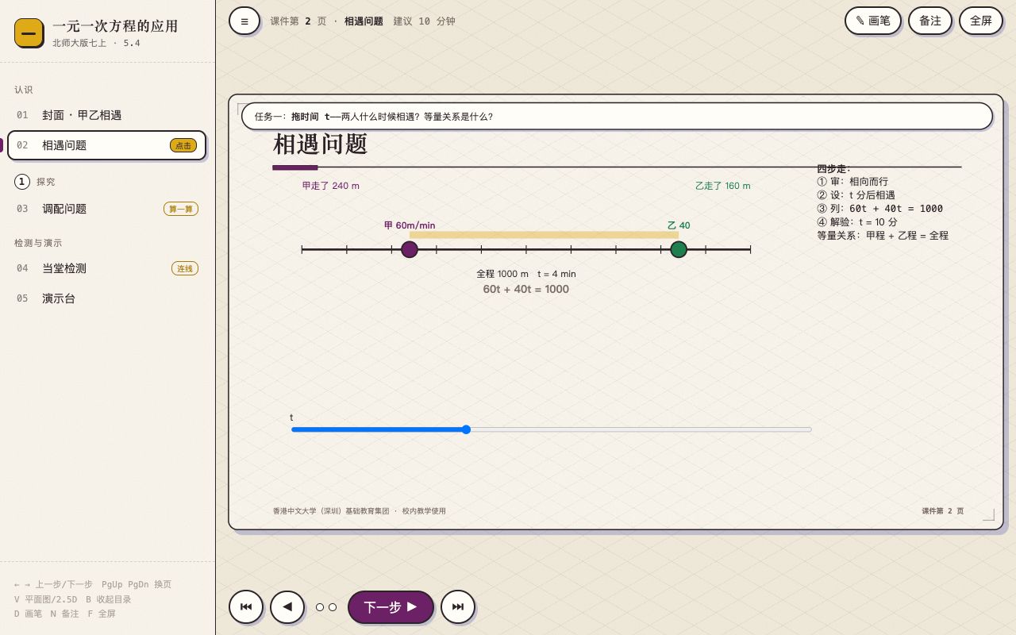Viewport: 1016px width, 635px height.
Task: Click the 等量关系：甲程 + 乙程 = 全程 line
Action: tap(883, 236)
